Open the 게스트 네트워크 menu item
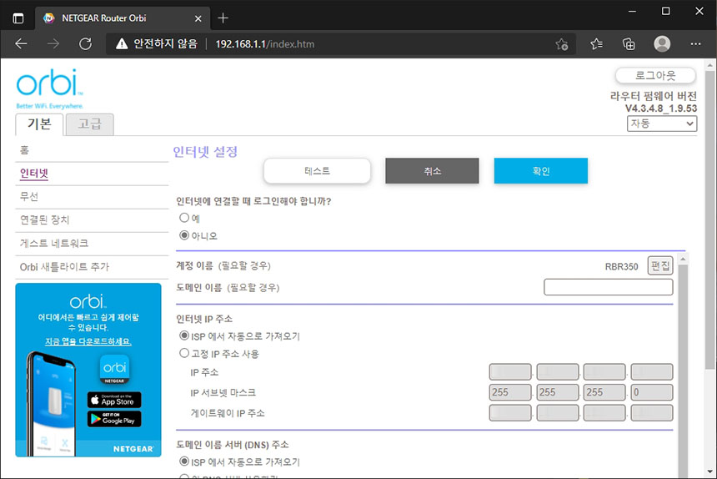 pyautogui.click(x=54, y=244)
